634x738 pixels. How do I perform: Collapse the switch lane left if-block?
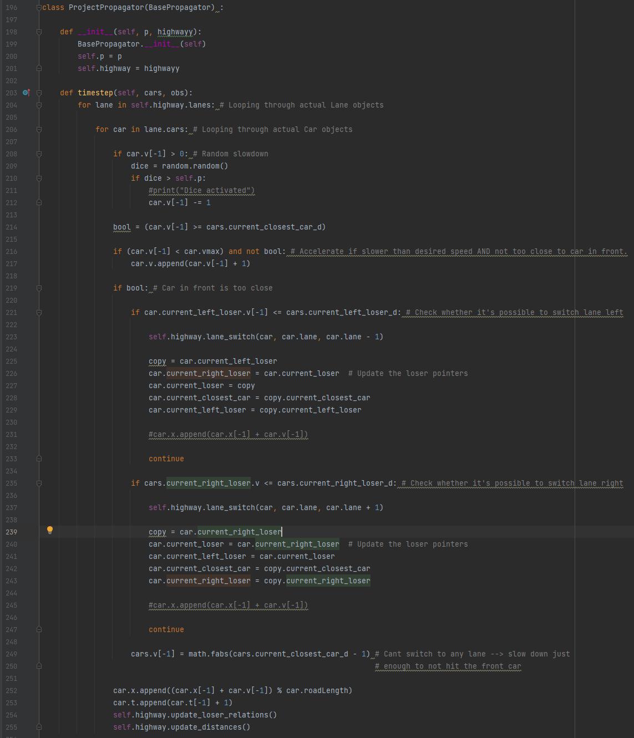39,313
